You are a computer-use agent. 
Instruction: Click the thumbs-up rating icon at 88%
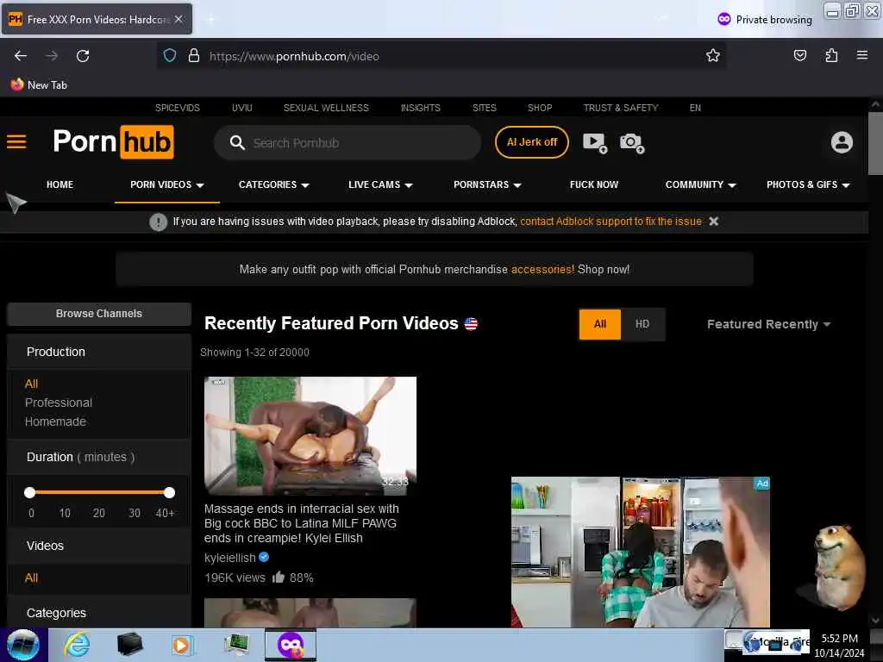(x=279, y=577)
